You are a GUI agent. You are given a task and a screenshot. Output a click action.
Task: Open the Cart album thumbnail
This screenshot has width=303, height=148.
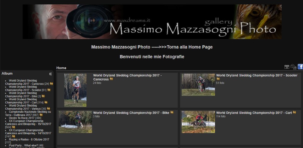click(x=198, y=122)
